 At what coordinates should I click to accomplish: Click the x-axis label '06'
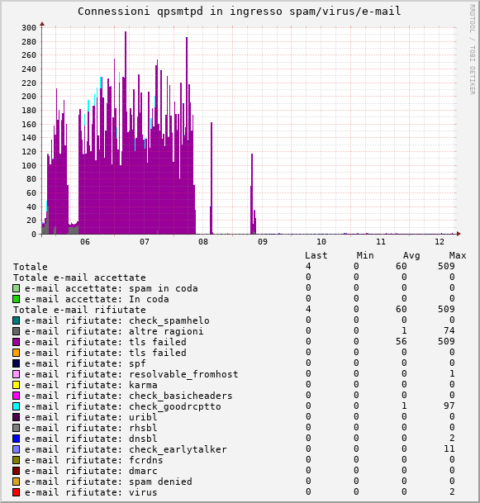[85, 242]
